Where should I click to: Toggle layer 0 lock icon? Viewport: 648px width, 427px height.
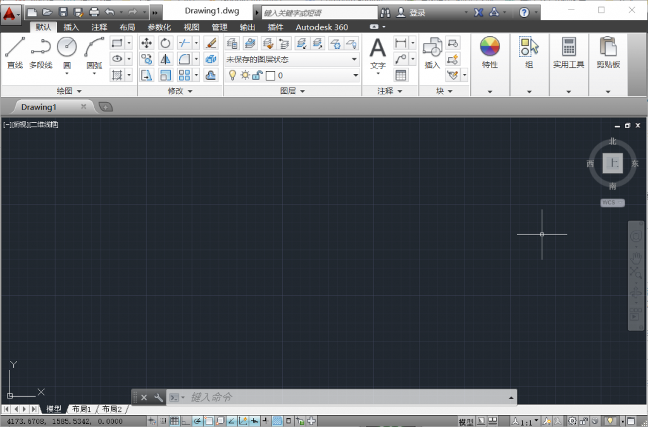click(x=257, y=75)
